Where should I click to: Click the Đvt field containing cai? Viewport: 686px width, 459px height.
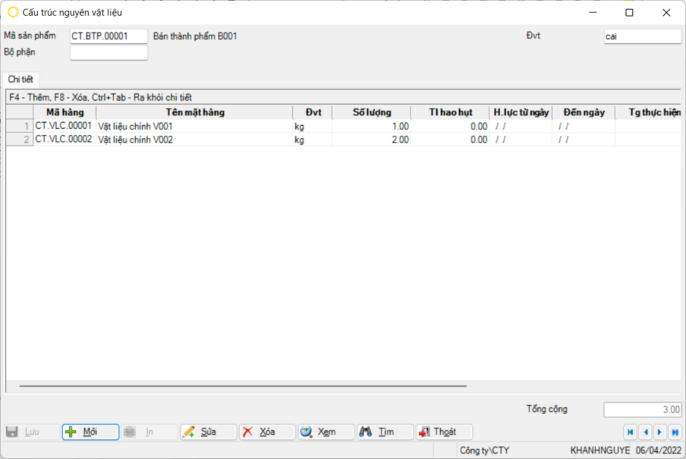pos(642,36)
